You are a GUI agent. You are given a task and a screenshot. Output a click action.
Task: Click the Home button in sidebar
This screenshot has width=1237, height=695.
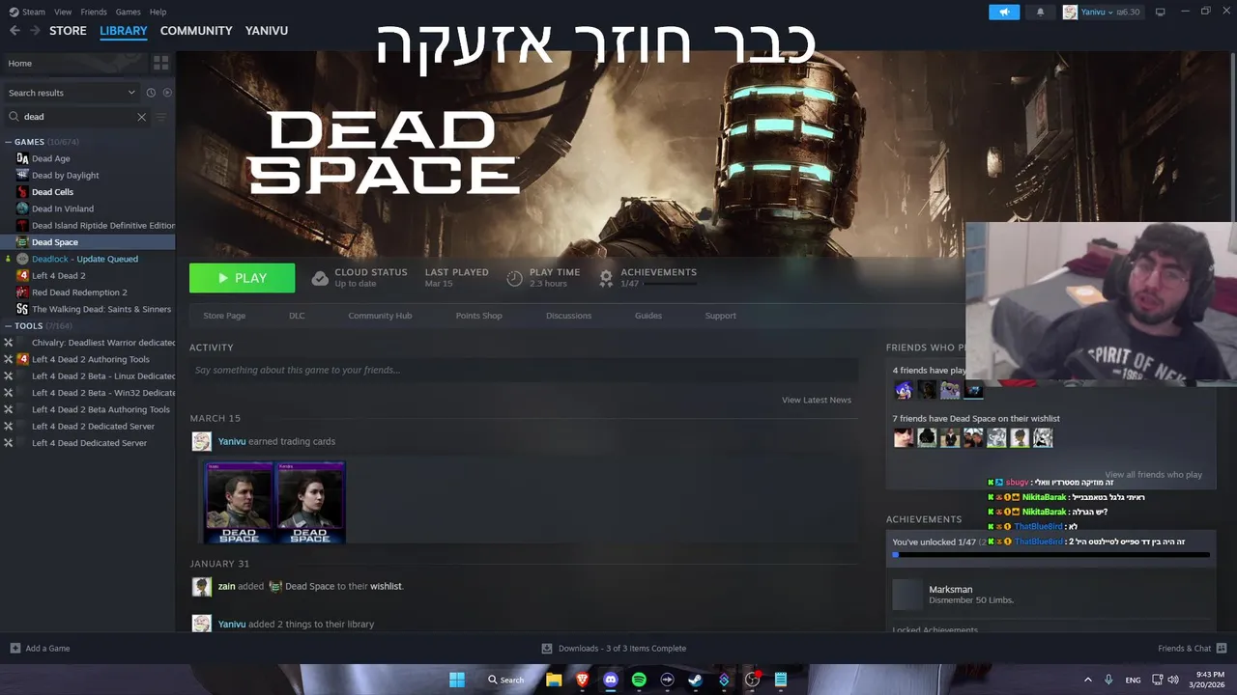click(x=74, y=63)
